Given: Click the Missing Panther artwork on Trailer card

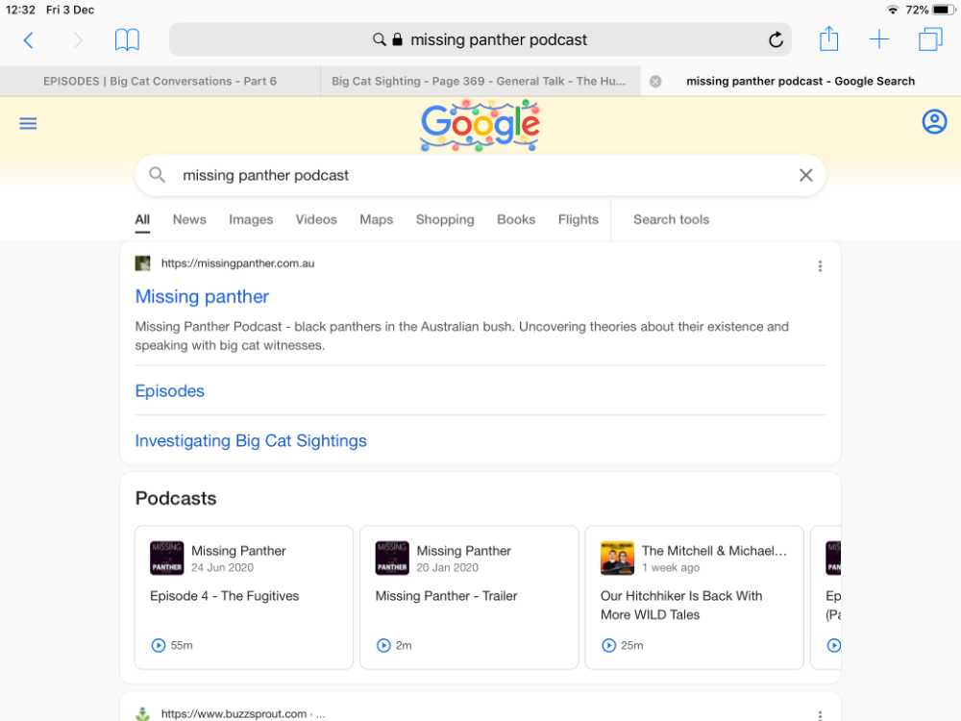Looking at the screenshot, I should [392, 558].
